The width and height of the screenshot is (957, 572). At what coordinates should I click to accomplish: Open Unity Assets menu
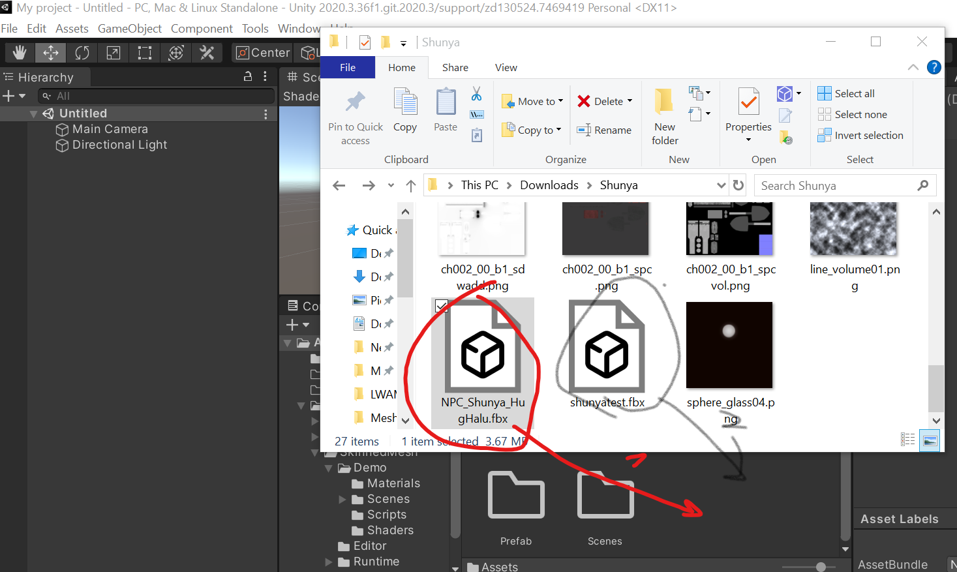[72, 29]
